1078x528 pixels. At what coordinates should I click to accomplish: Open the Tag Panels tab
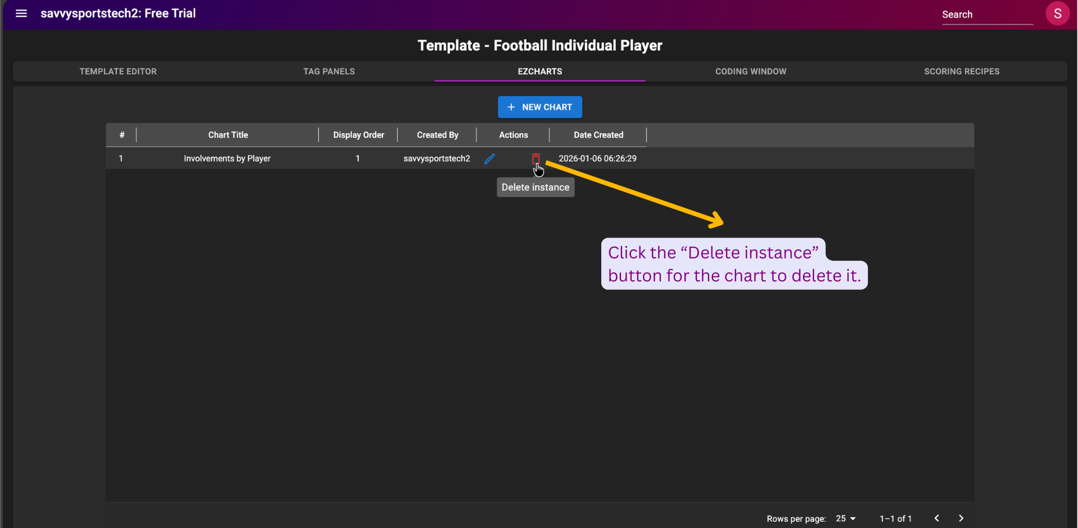coord(329,71)
